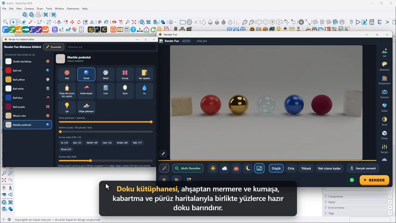Select the Yarı saydam material tile
396x223 pixels.
[144, 74]
